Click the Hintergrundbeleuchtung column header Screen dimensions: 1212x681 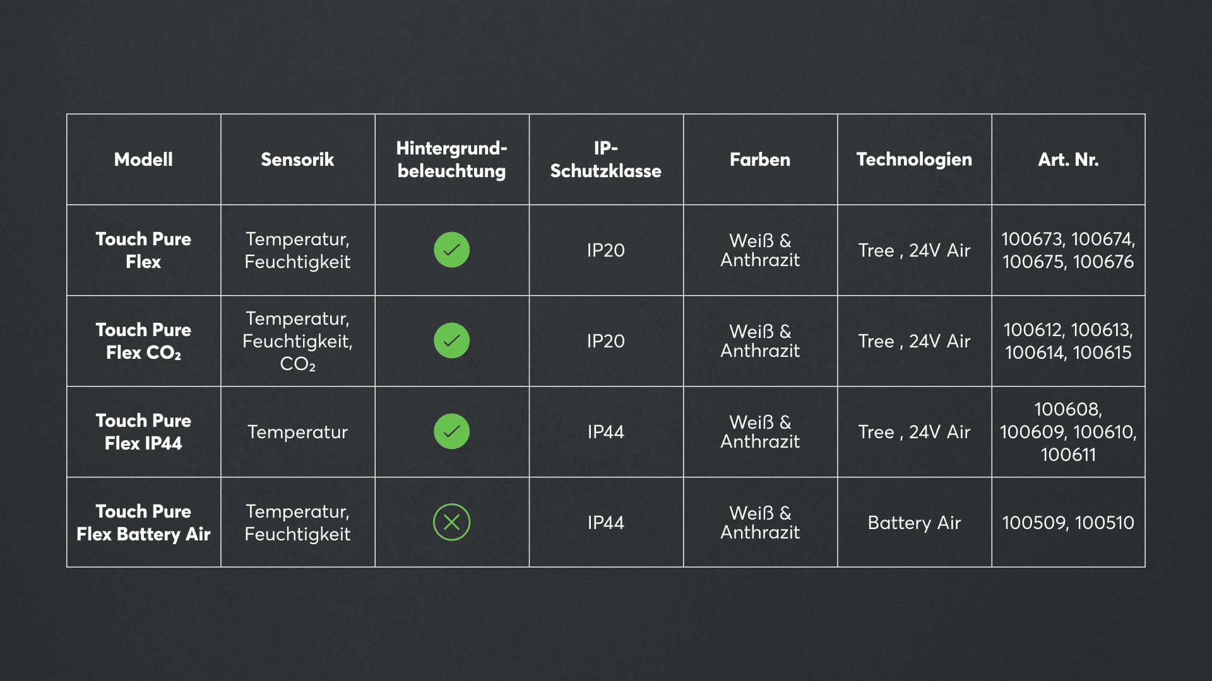(x=451, y=160)
